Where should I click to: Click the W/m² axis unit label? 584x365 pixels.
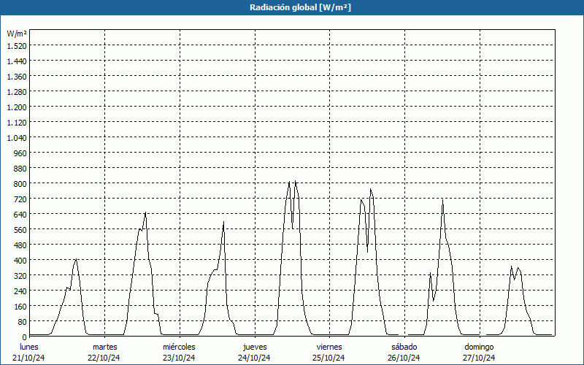click(x=17, y=34)
